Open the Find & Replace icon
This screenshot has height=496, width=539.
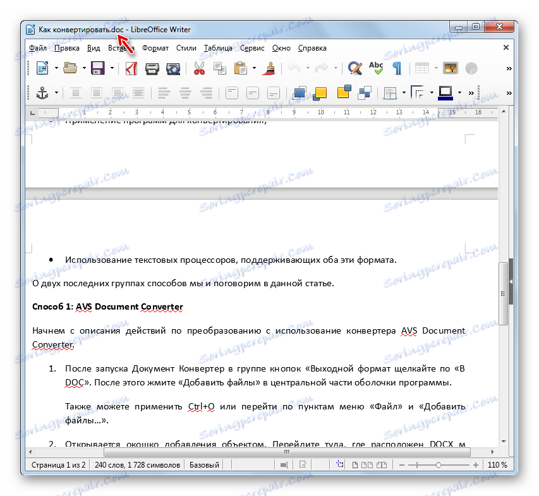pos(354,68)
